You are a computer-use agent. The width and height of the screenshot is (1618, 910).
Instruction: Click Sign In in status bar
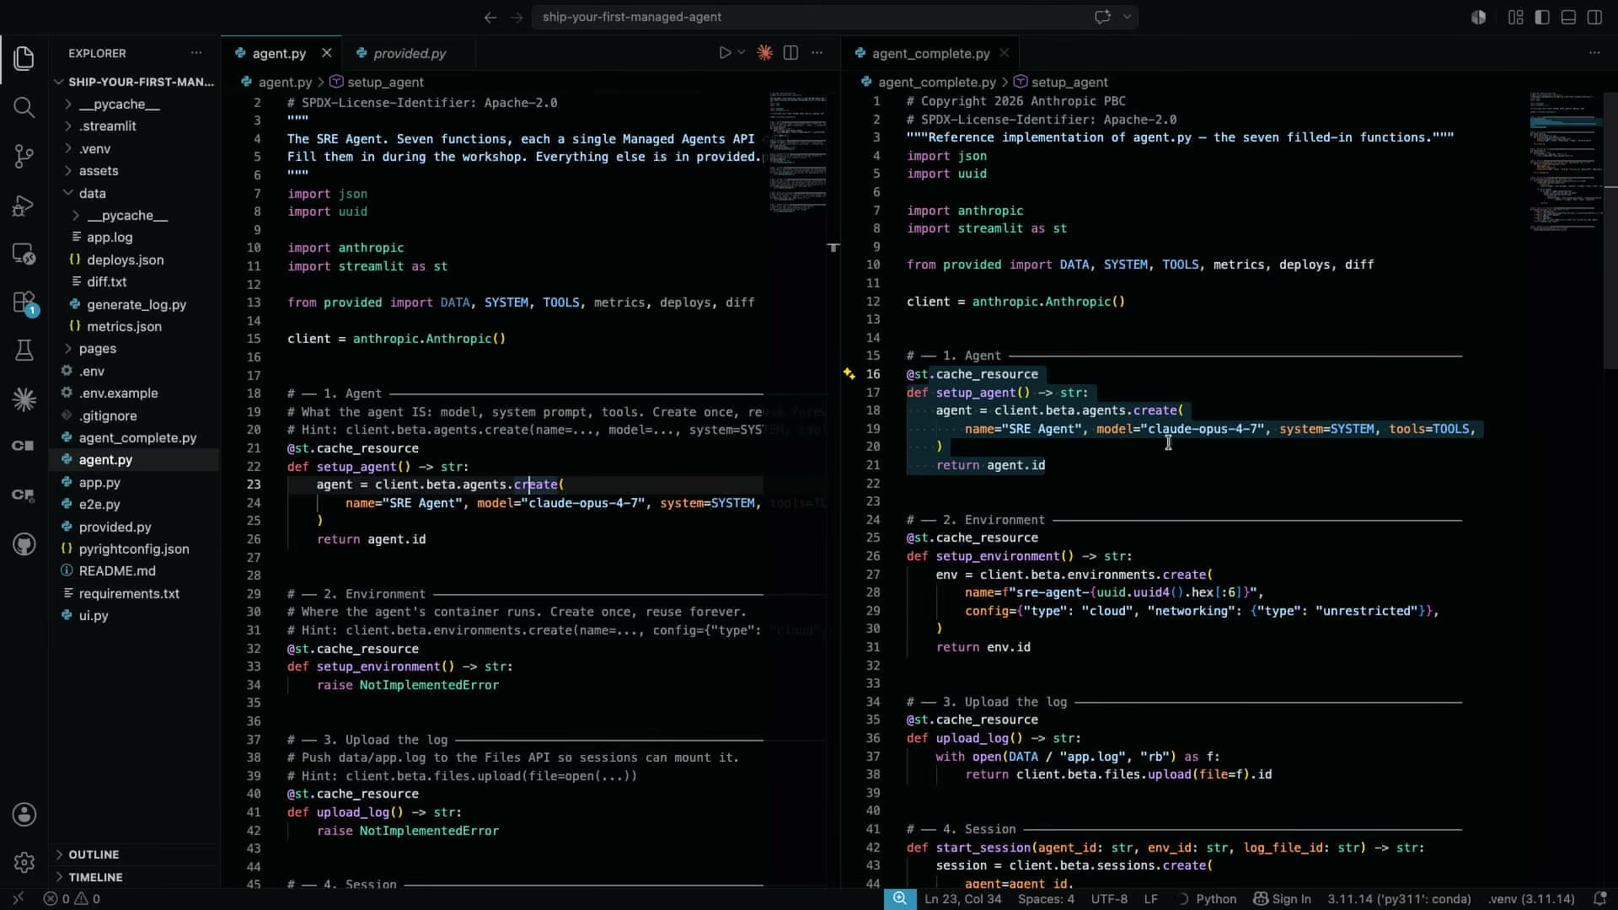[1282, 899]
